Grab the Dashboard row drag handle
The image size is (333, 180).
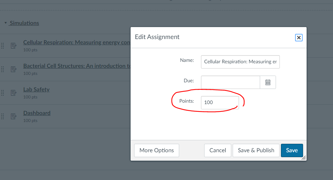[2, 116]
